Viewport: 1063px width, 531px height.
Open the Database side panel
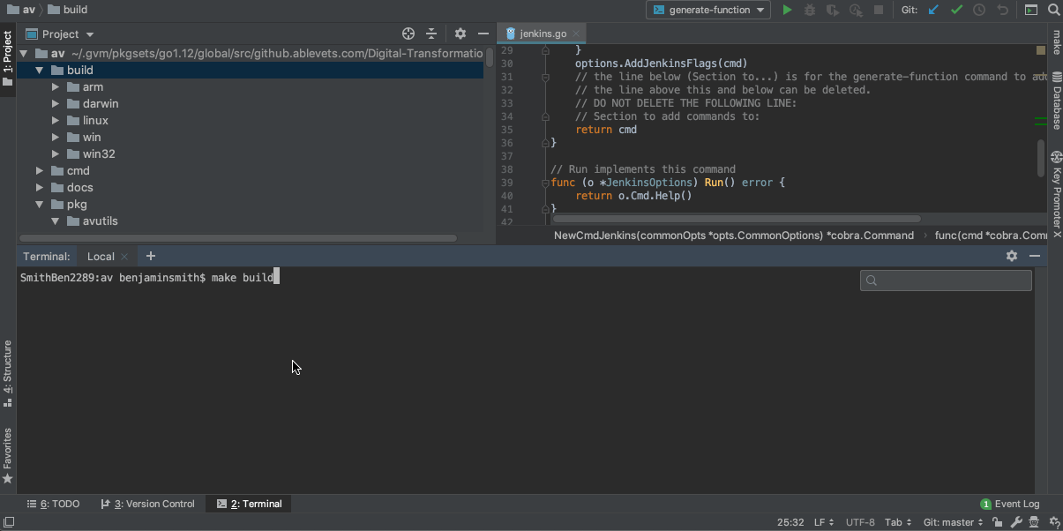point(1055,101)
